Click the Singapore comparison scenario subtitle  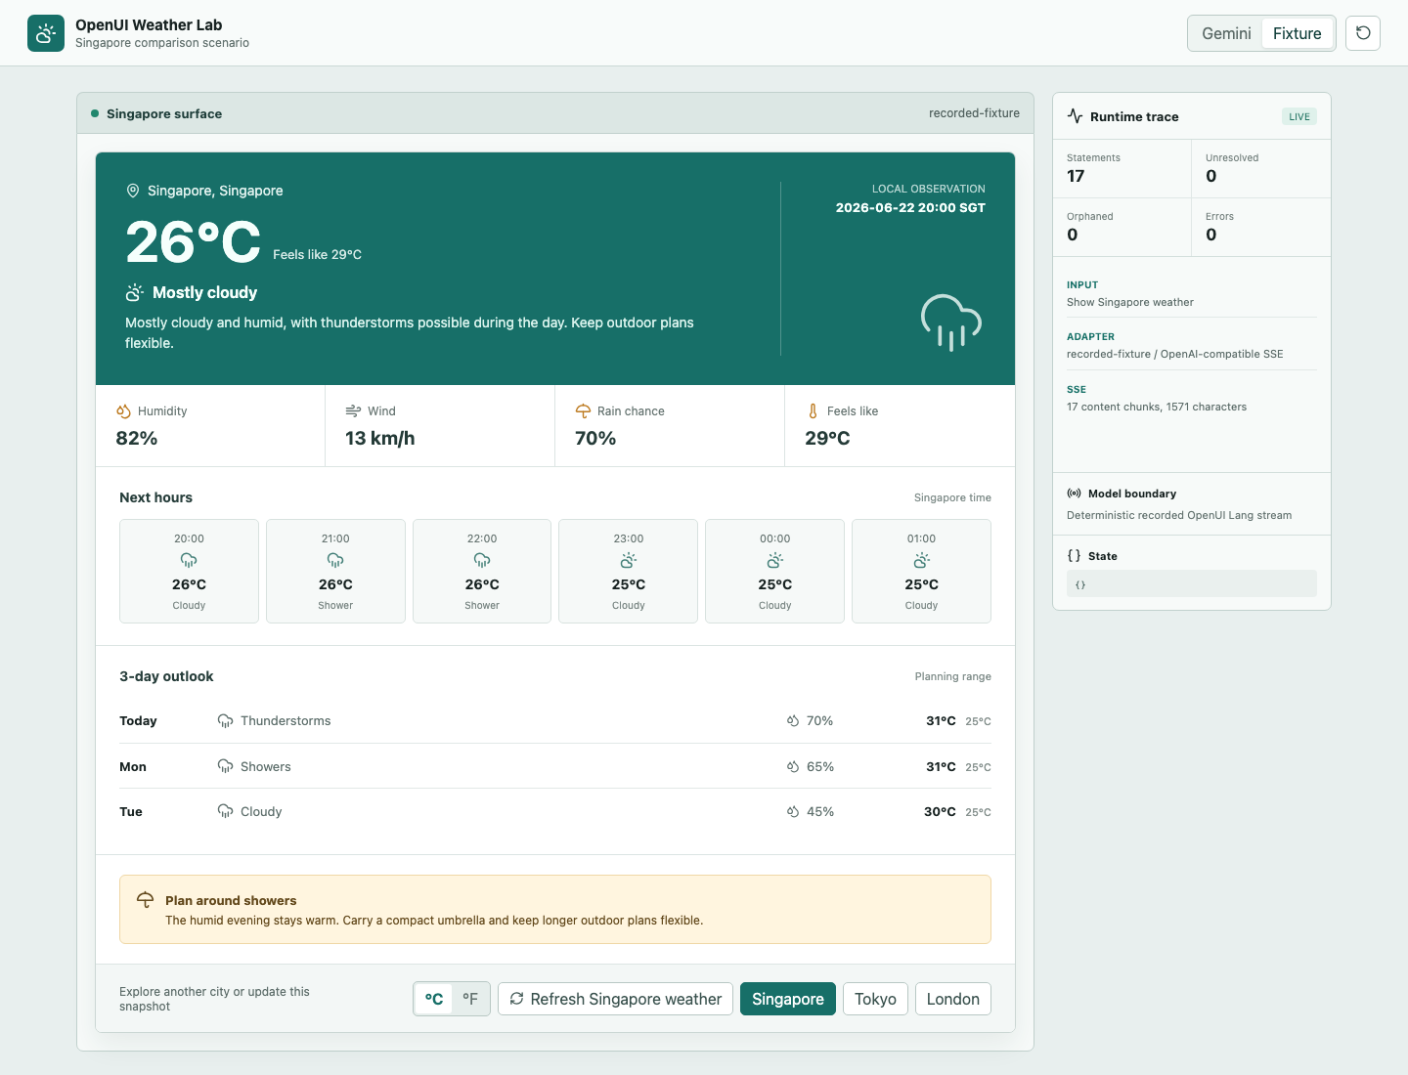tap(162, 43)
